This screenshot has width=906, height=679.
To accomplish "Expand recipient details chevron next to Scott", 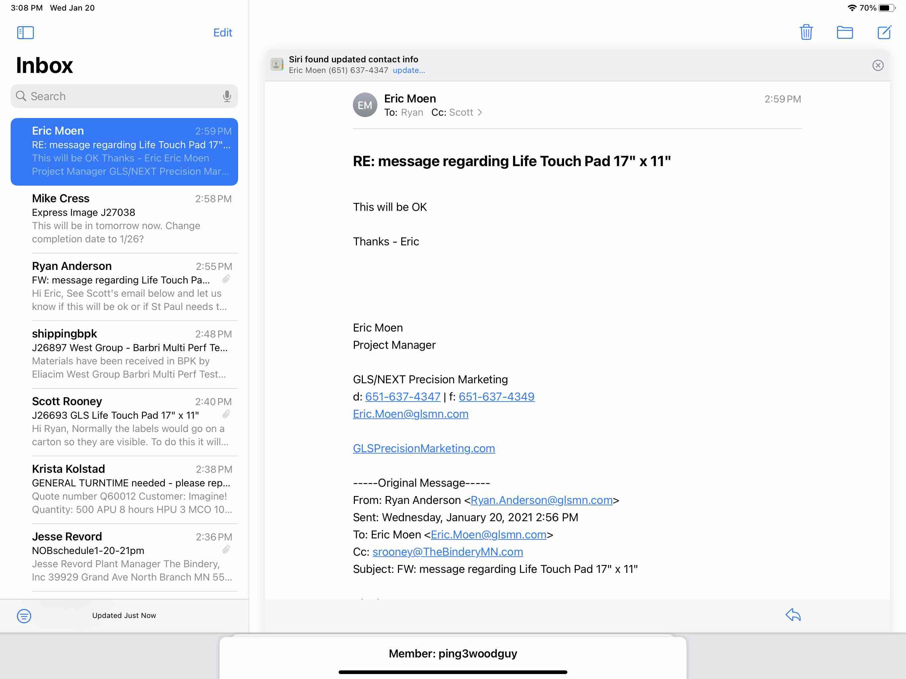I will (480, 113).
